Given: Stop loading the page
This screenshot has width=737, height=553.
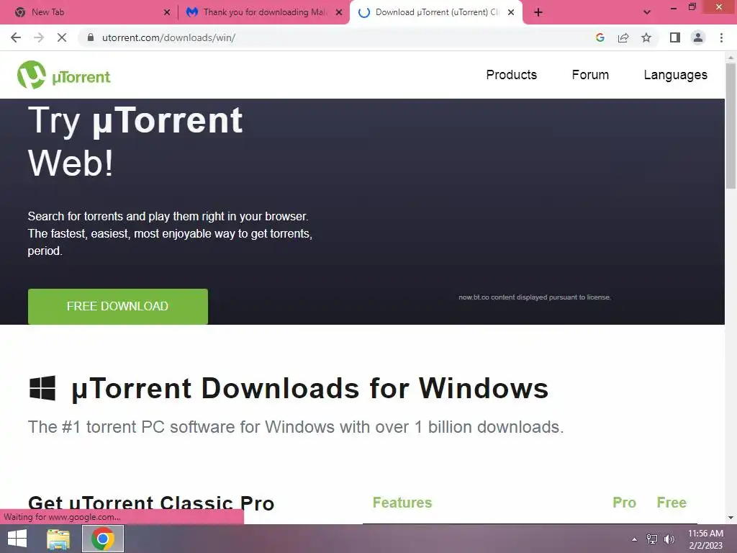Looking at the screenshot, I should (x=62, y=37).
